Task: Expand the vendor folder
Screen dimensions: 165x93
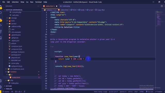Action: [x=14, y=24]
